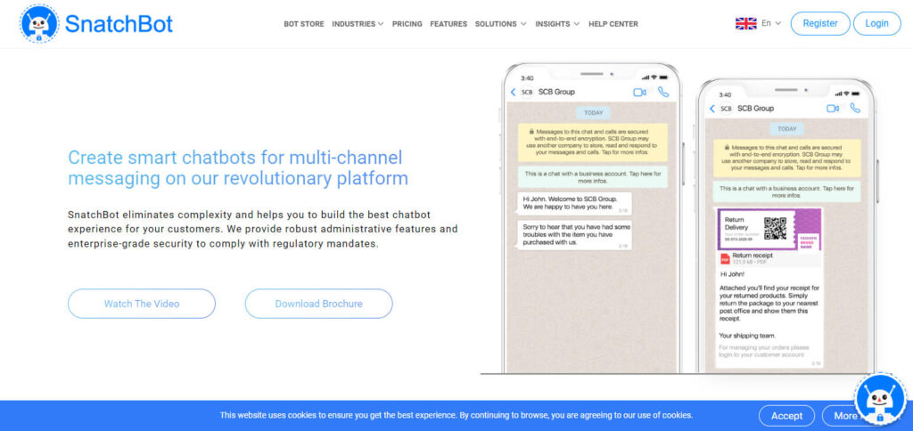Click the business account notice on right phone

click(x=786, y=191)
